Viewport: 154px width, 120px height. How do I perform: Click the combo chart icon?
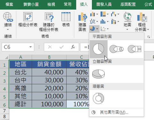[114, 21]
